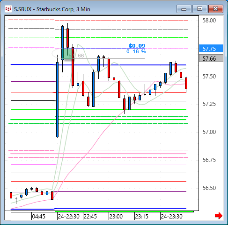228x225 pixels.
Task: Maximize the S.SBUX chart window
Action: click(x=199, y=9)
